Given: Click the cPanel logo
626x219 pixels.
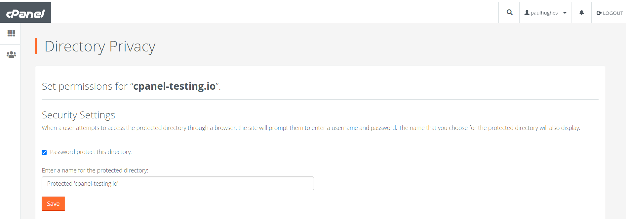Looking at the screenshot, I should [25, 13].
